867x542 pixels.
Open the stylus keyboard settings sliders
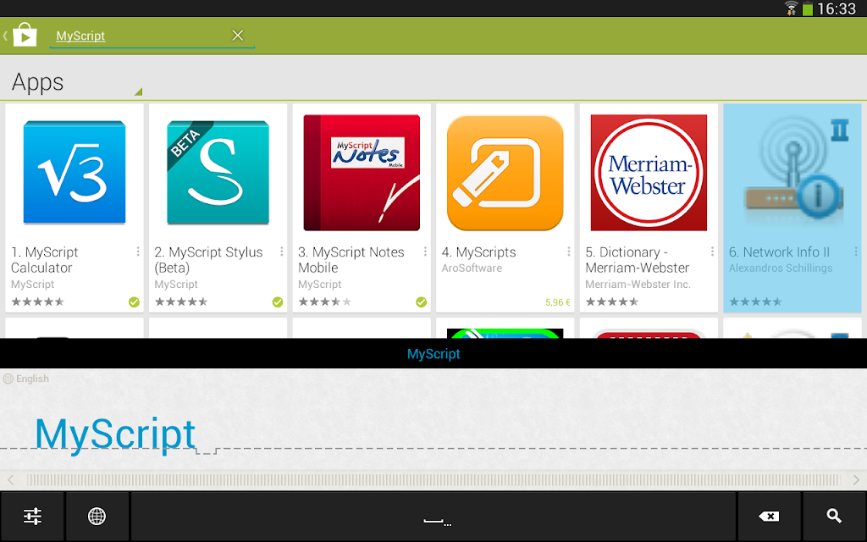pos(32,516)
